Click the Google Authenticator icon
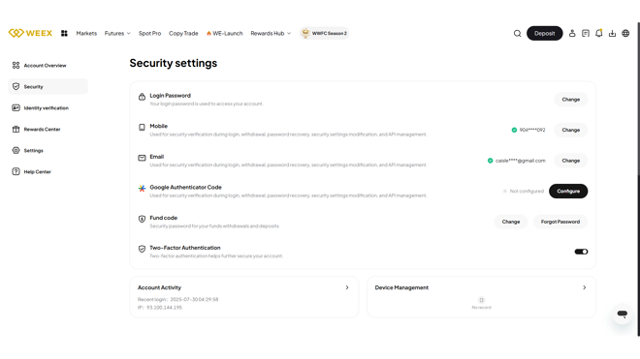The height and width of the screenshot is (359, 640). pos(142,189)
